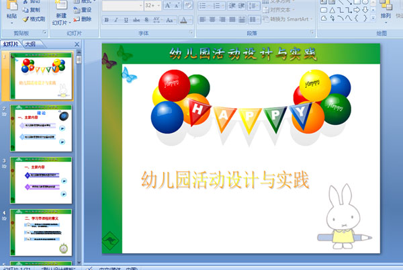The image size is (403, 270).
Task: Click the Format Painter (格式刷) icon
Action: click(x=26, y=19)
